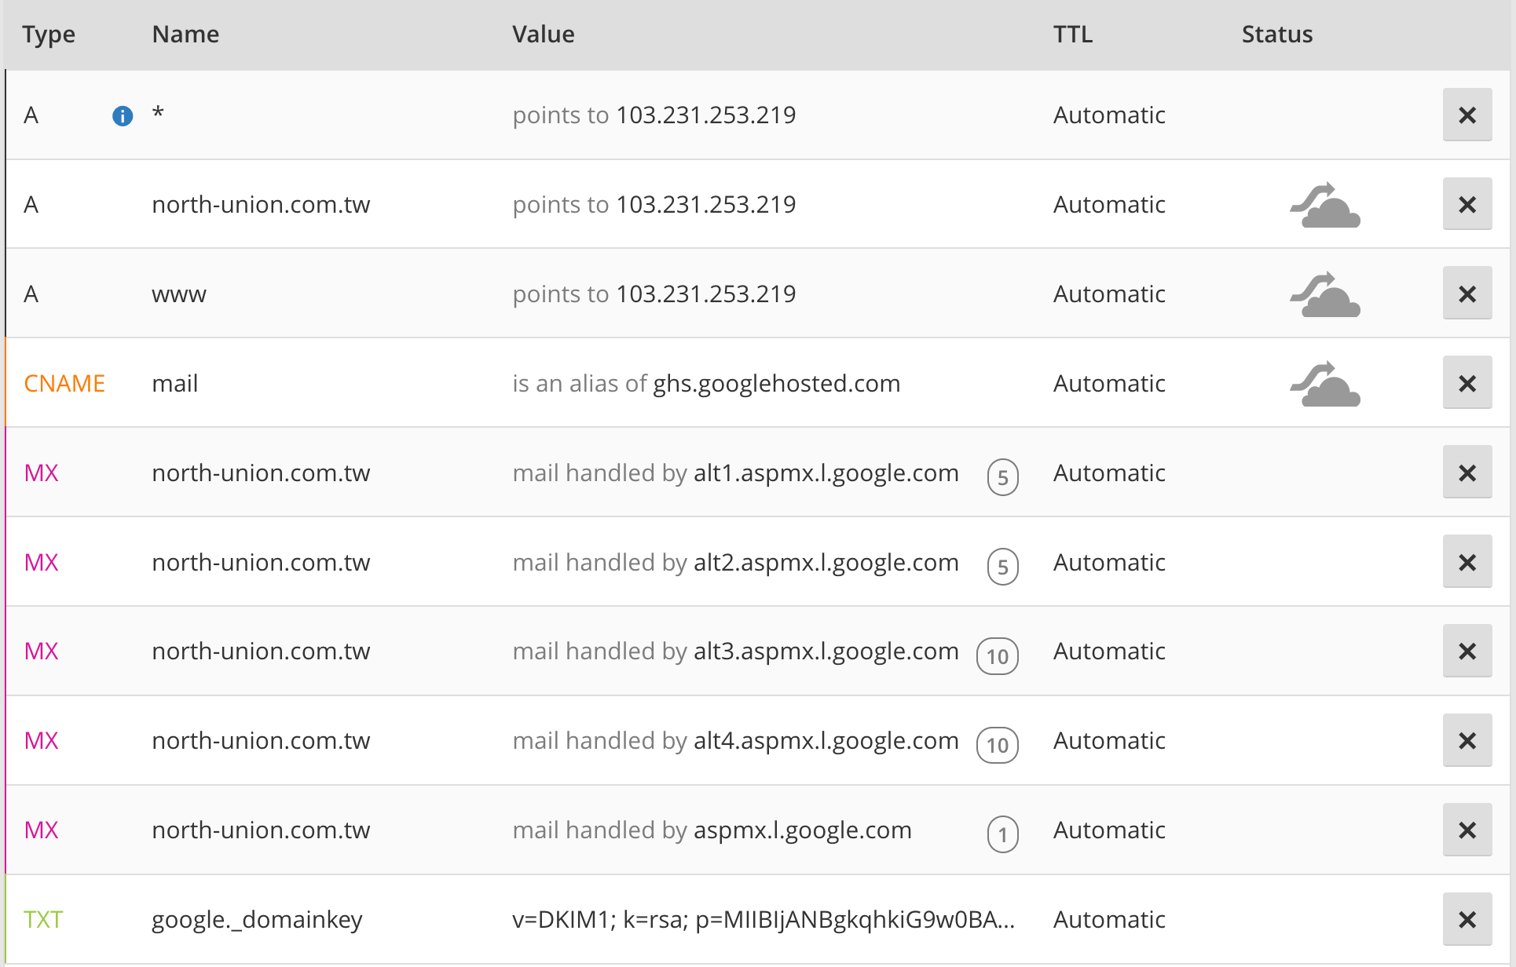Delete the alt1.aspmx MX record
The width and height of the screenshot is (1516, 967).
tap(1467, 473)
